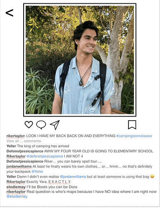
Task: Save the post with the bookmark icon
Action: point(132,125)
